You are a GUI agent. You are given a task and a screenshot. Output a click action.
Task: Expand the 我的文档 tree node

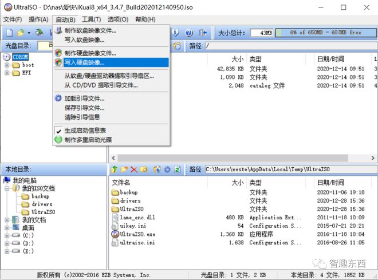(x=7, y=220)
